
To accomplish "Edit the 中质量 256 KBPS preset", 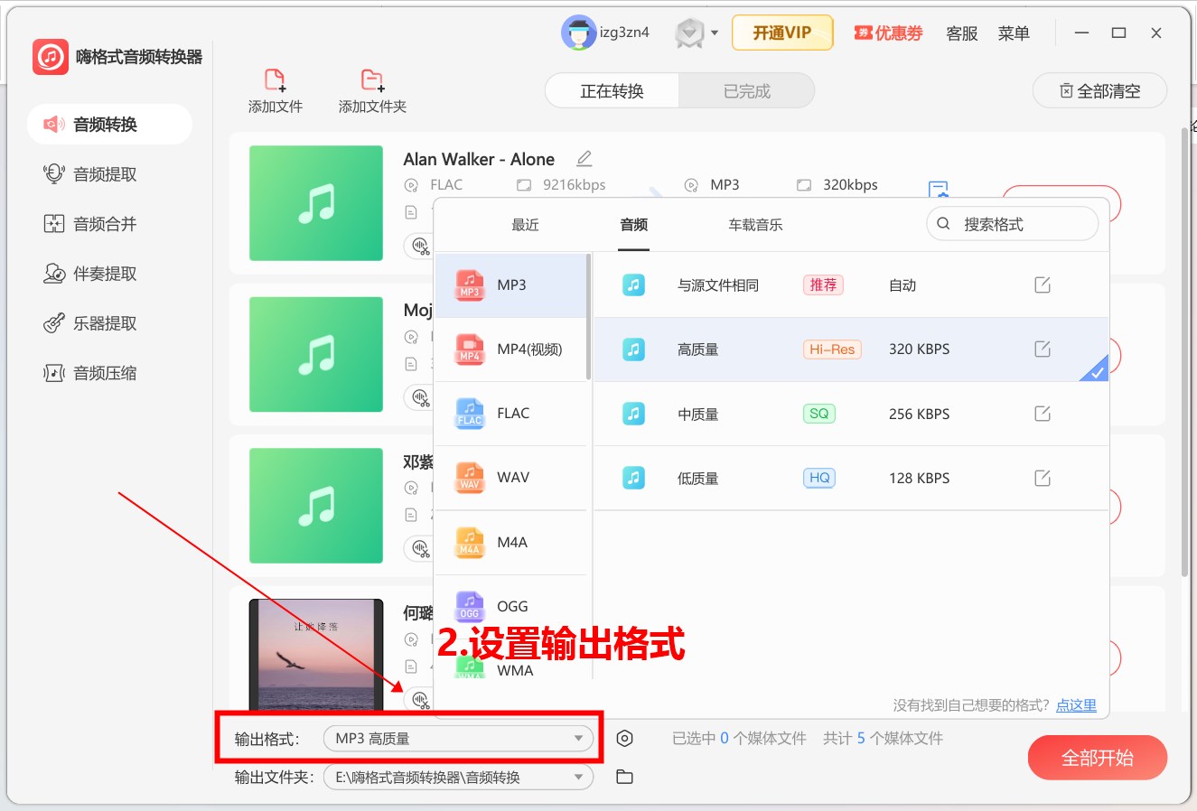I will (1043, 414).
